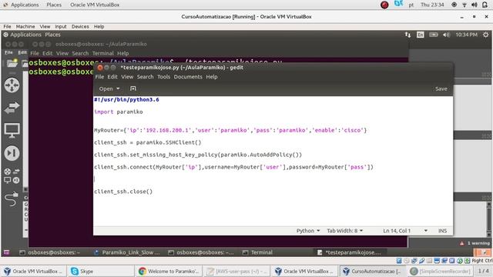Viewport: 493px width, 277px height.
Task: Click the red recording icon in host panel
Action: tap(384, 5)
